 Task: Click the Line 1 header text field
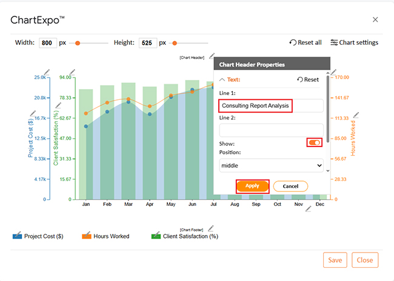pos(271,105)
